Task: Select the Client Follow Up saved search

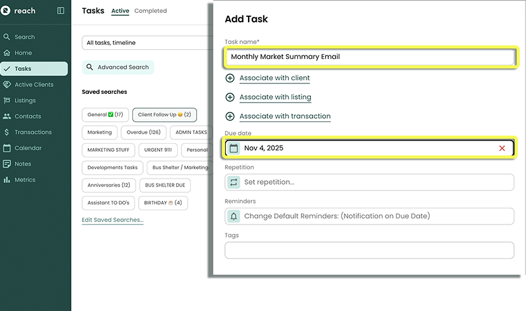Action: pyautogui.click(x=164, y=115)
